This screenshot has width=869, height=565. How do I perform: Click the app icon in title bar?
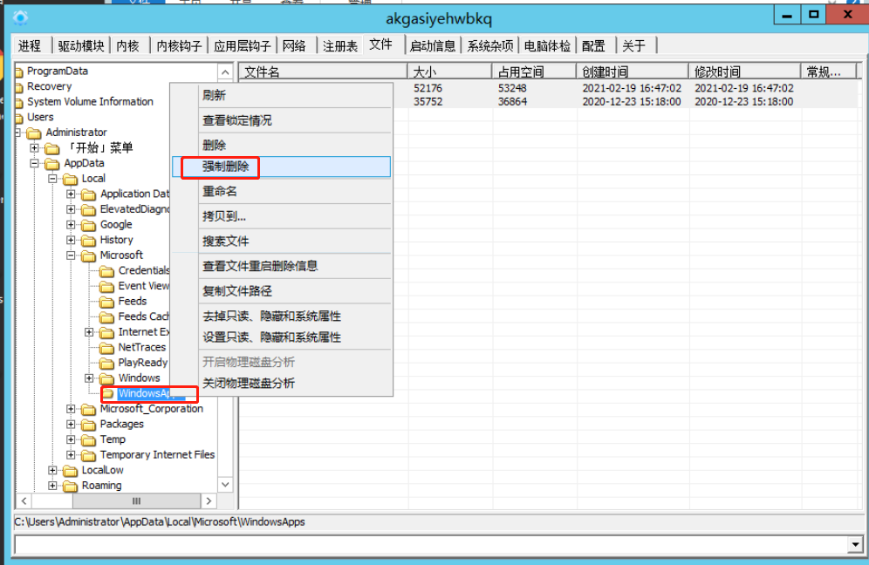pyautogui.click(x=20, y=17)
